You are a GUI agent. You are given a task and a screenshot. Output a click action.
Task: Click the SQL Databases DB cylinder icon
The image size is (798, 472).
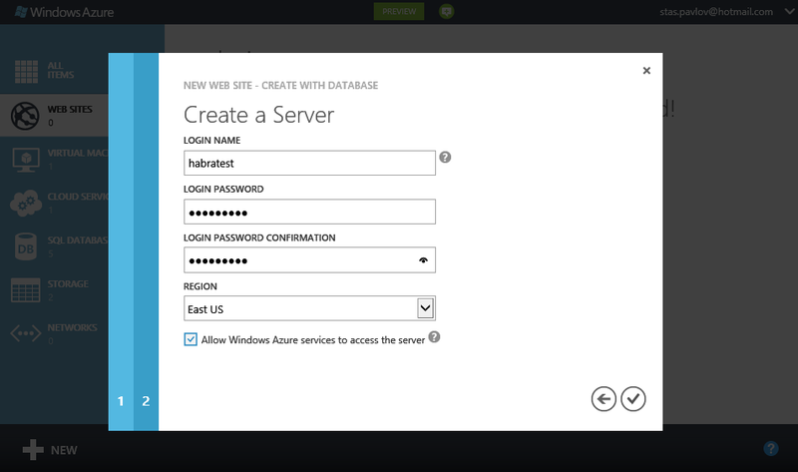[x=26, y=246]
